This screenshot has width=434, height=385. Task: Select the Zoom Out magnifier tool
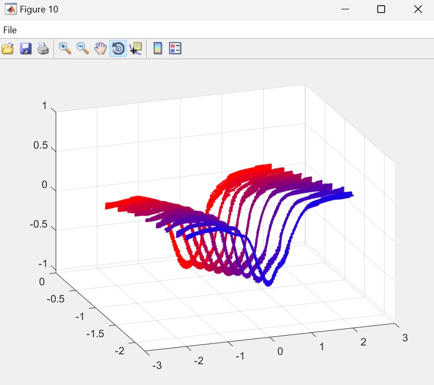click(x=83, y=49)
